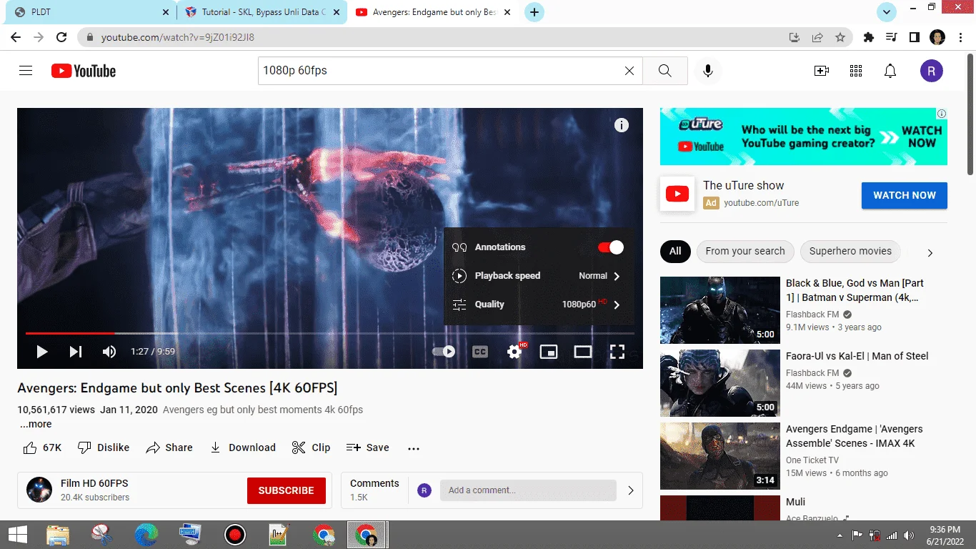This screenshot has width=976, height=549.
Task: Show more filter chips with the arrow
Action: click(930, 252)
